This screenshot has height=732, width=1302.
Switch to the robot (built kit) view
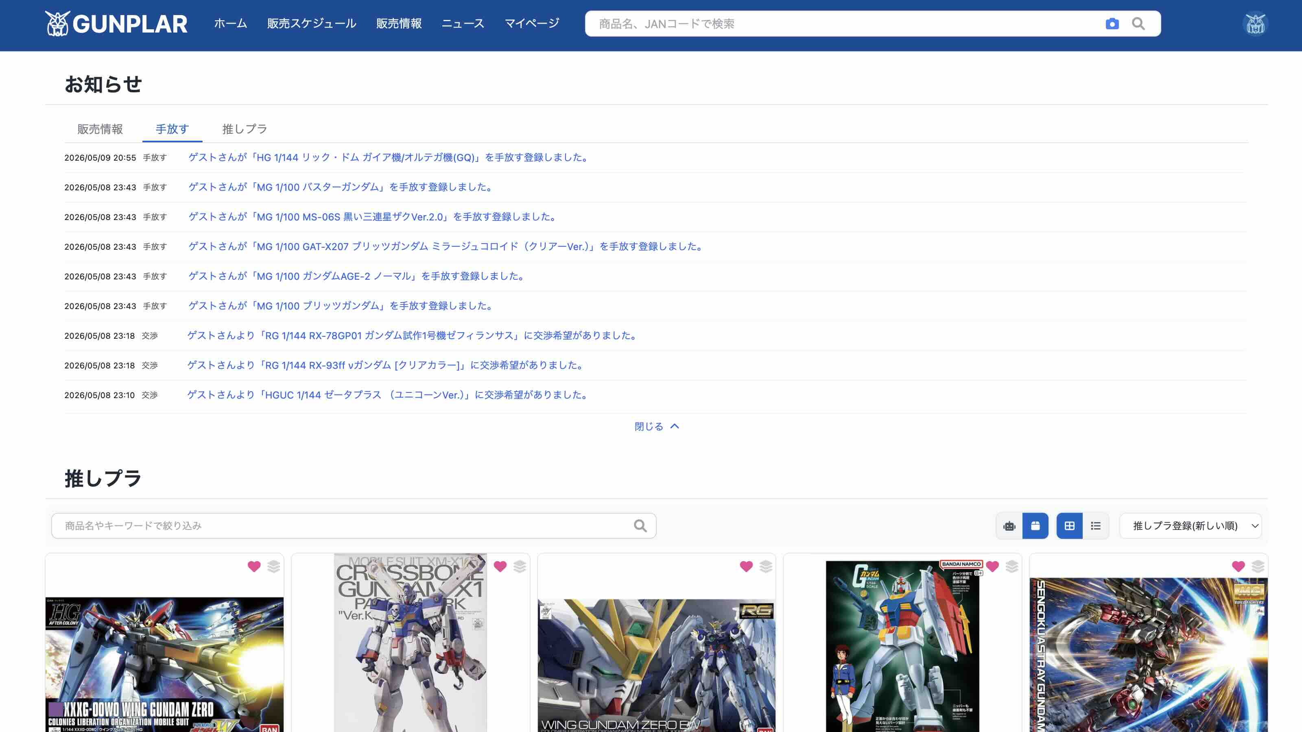pos(1009,526)
